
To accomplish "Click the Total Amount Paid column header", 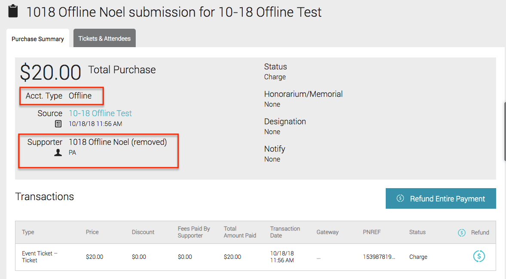I will point(240,232).
